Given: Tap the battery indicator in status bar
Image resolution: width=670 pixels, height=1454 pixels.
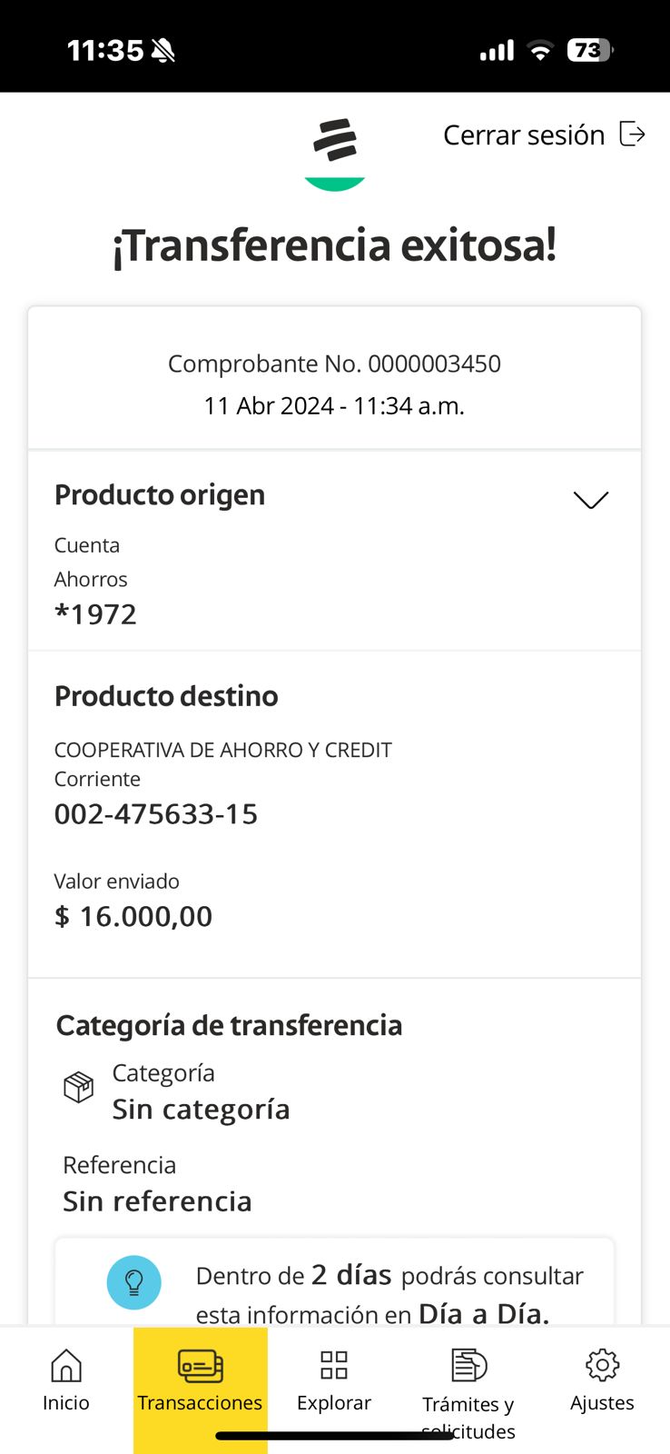Looking at the screenshot, I should [588, 51].
